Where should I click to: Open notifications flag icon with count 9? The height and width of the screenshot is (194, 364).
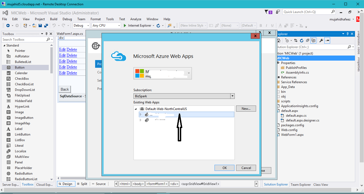pos(268,12)
